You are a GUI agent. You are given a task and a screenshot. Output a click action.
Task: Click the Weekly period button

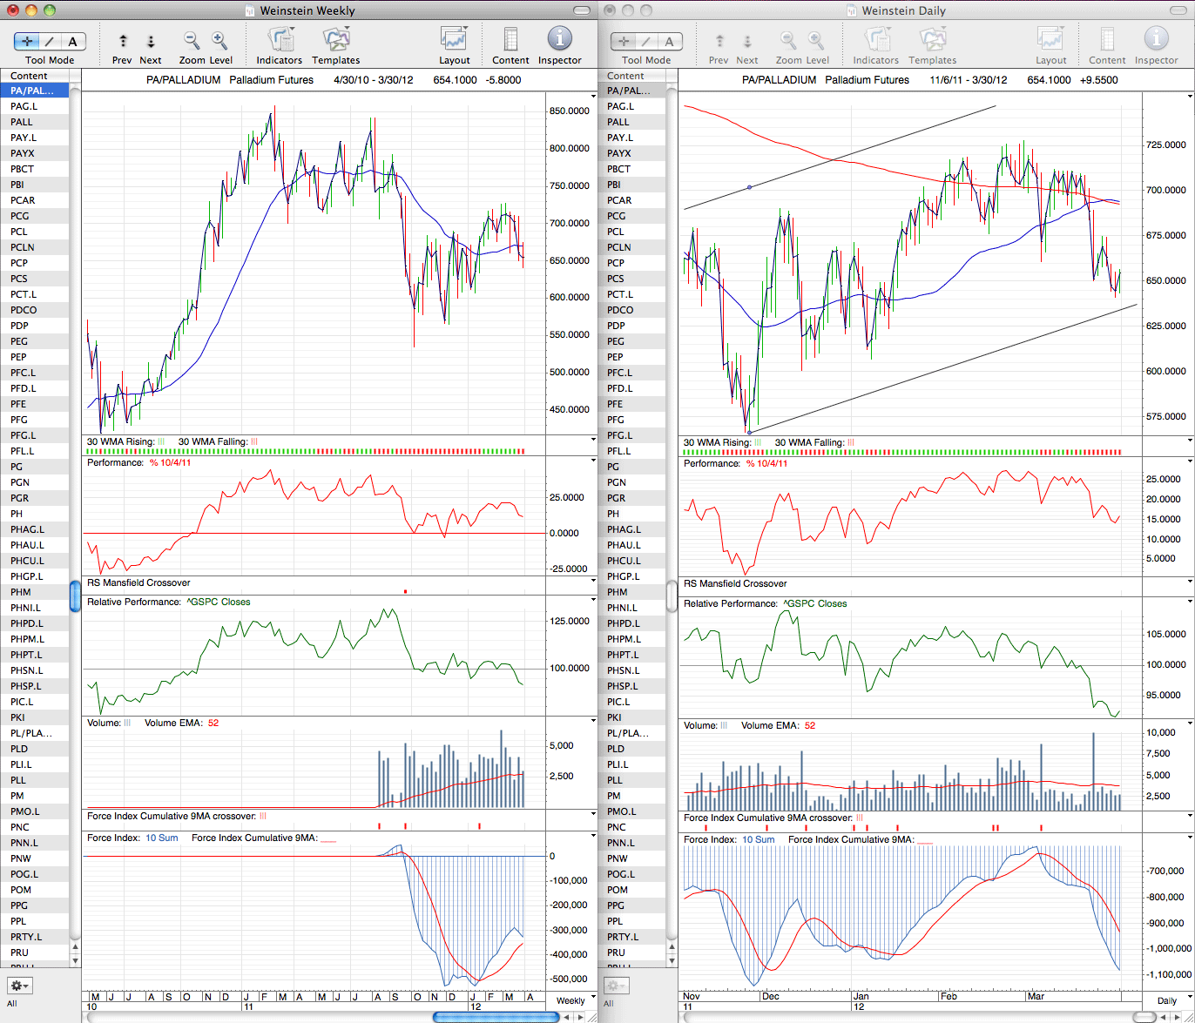click(x=570, y=1000)
